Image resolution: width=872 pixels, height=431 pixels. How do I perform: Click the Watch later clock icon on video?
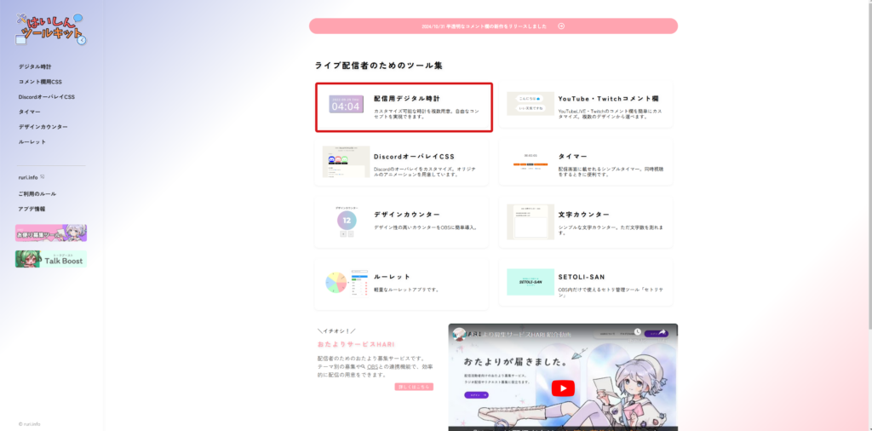[637, 332]
